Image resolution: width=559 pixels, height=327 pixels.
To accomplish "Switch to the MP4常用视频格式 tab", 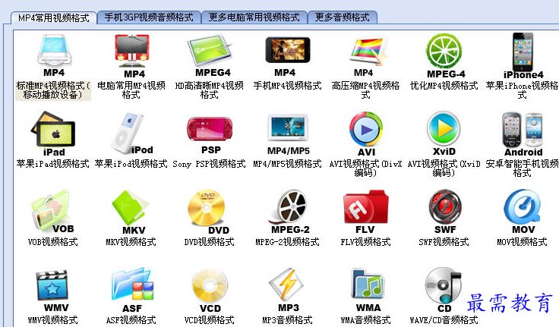I will click(x=53, y=17).
